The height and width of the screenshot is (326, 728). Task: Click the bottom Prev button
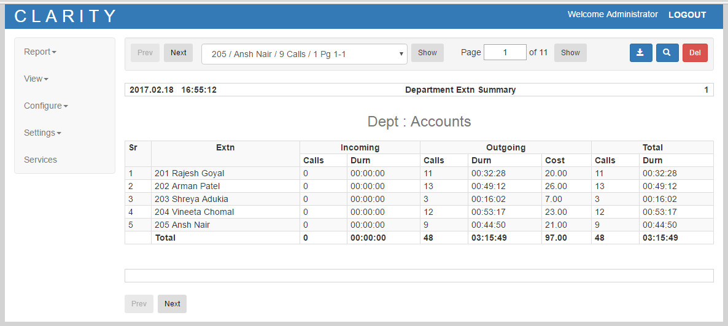pos(139,304)
